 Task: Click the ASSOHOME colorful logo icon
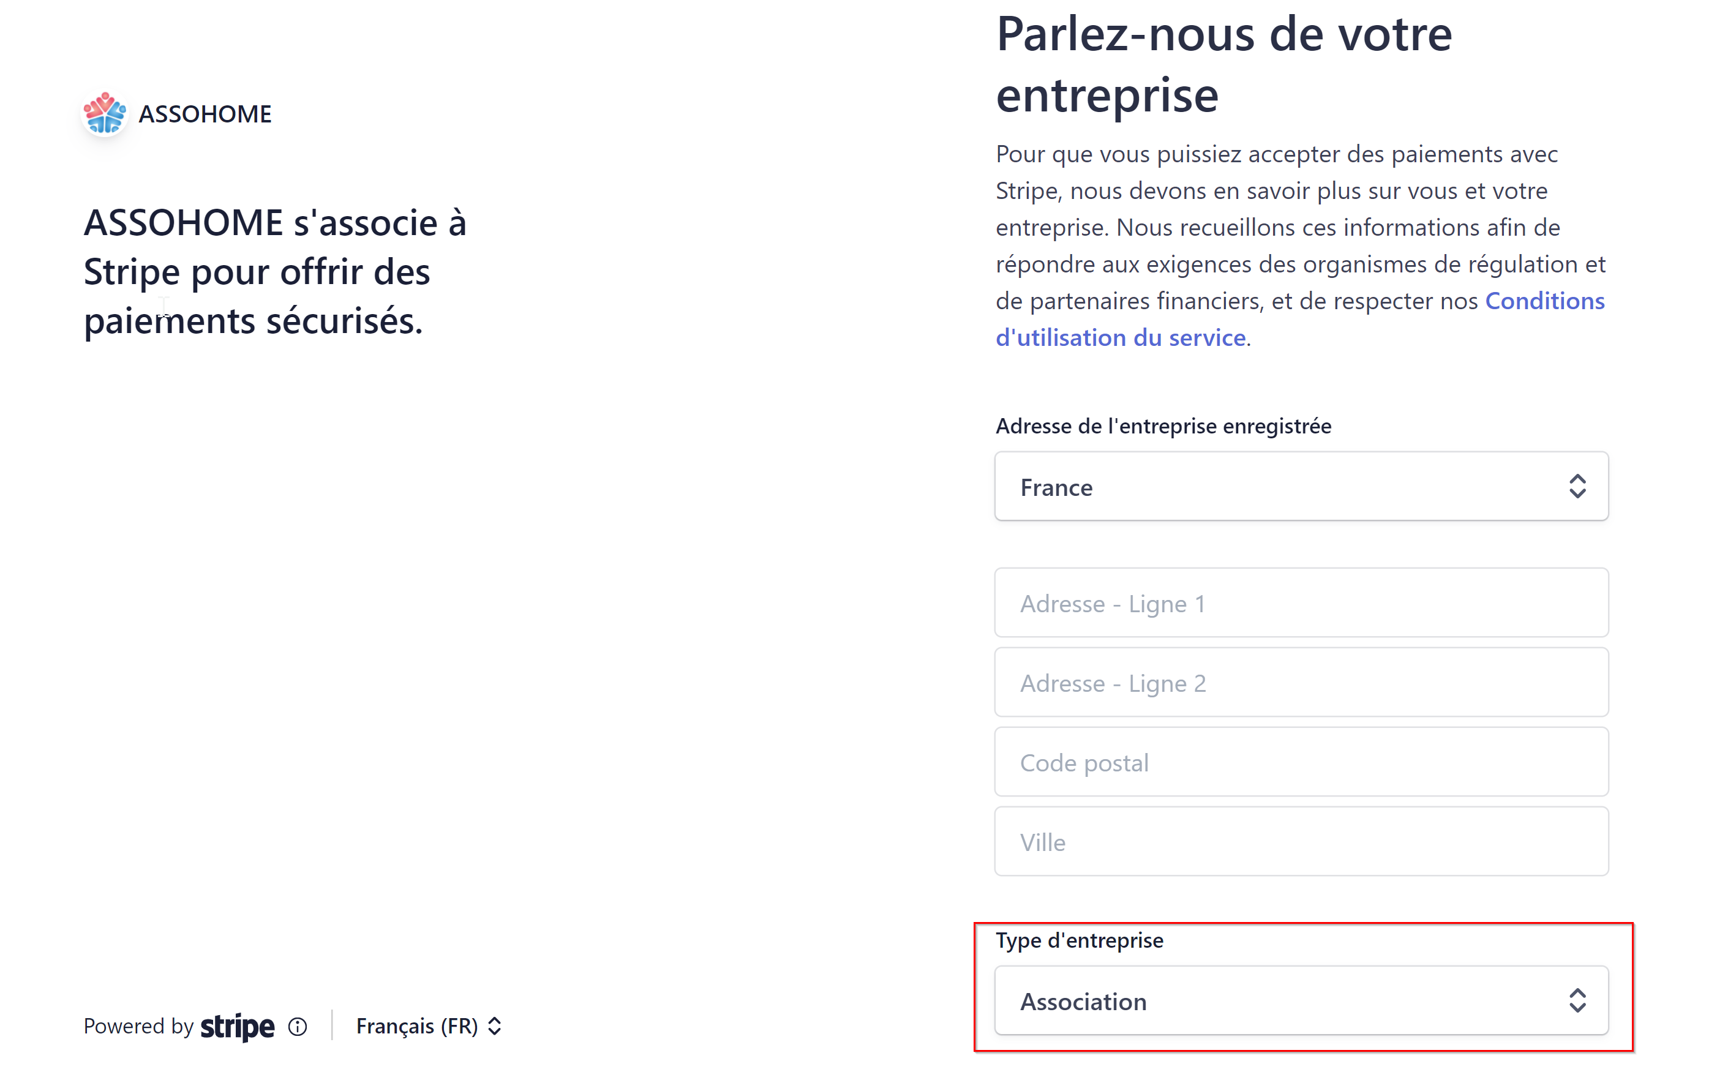pyautogui.click(x=104, y=113)
